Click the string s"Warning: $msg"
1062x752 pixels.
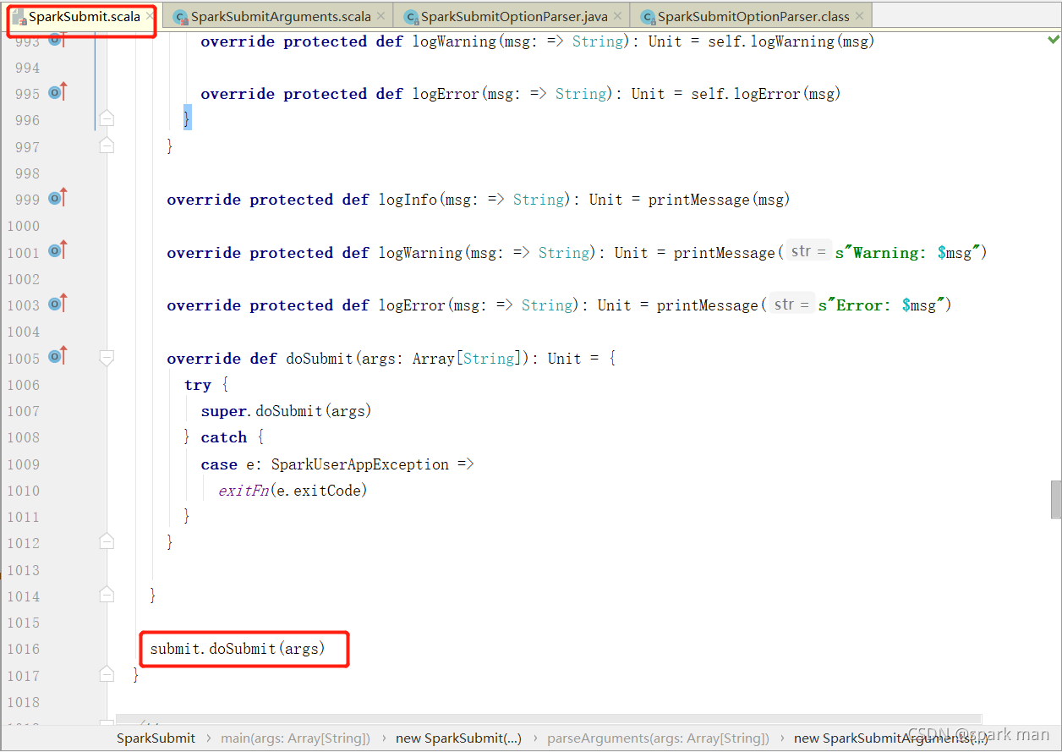[907, 253]
